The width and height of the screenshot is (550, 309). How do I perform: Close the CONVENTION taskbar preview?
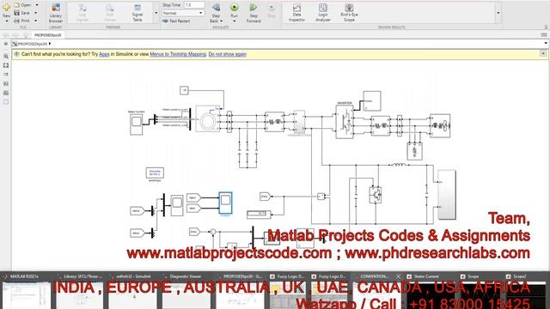(x=398, y=276)
